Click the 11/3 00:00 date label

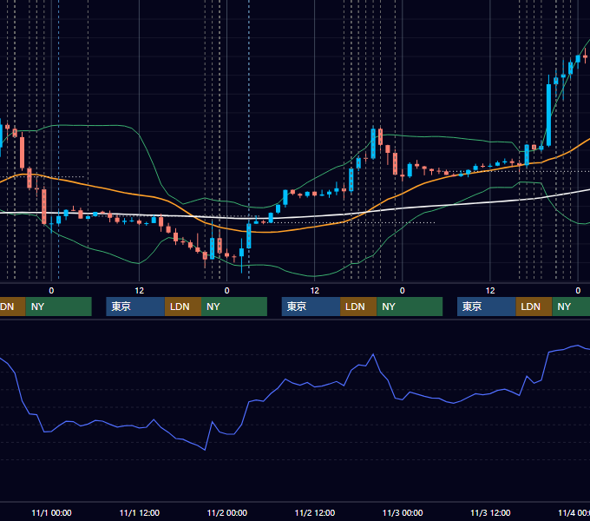click(403, 512)
